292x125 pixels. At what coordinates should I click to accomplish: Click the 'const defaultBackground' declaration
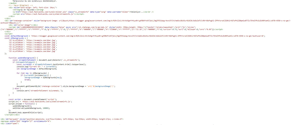17,36
